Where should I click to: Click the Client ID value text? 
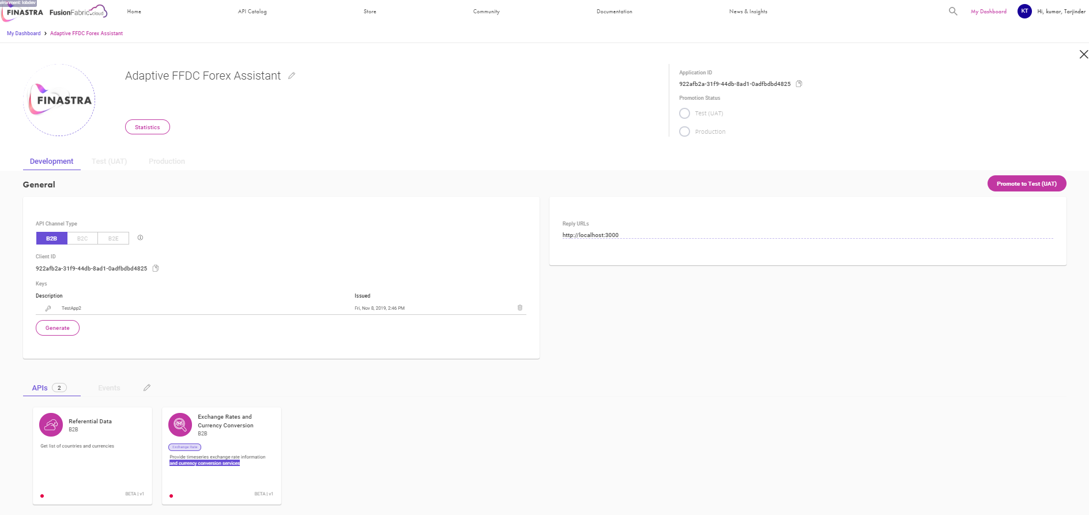click(91, 268)
